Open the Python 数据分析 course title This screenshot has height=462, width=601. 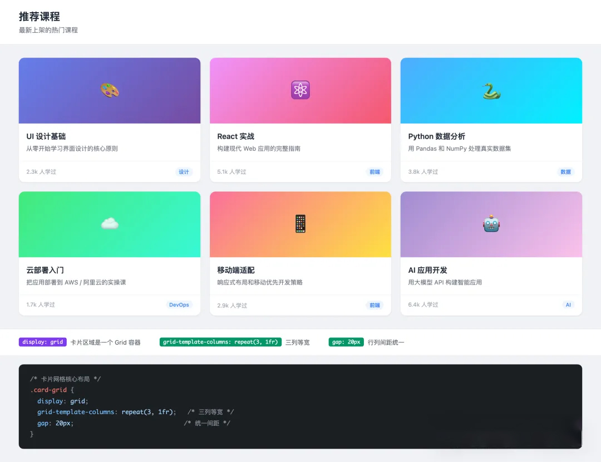436,136
